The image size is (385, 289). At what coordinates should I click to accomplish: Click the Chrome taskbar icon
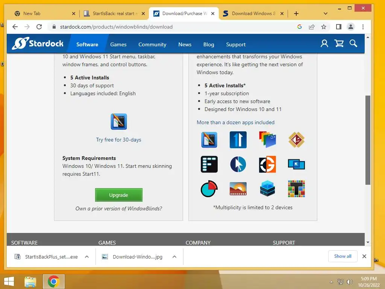point(54,281)
